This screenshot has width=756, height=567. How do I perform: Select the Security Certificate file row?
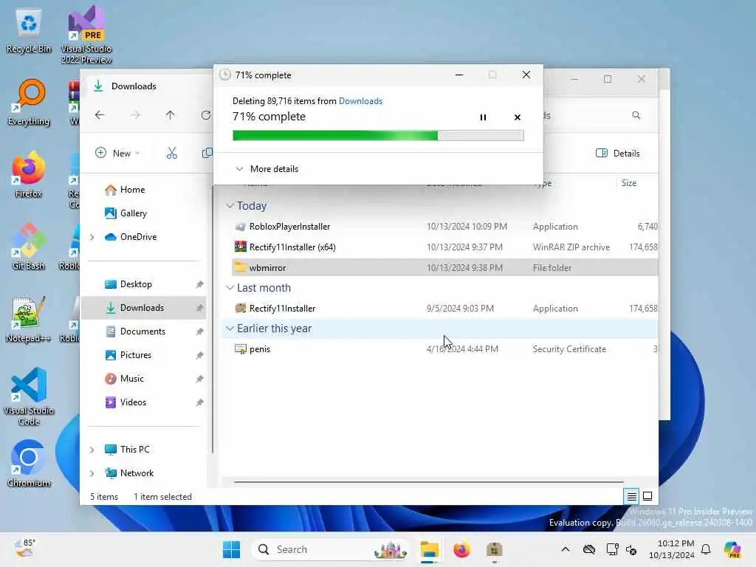445,349
